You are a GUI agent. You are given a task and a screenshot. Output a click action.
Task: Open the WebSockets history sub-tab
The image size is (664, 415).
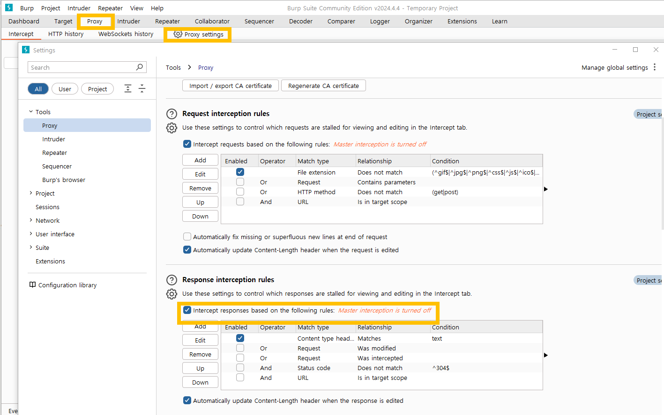[126, 34]
